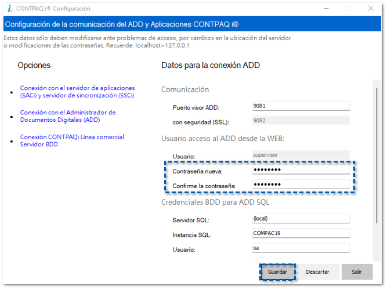Viewport: 391px width, 289px height.
Task: Click the Usuario acceso al ADD desde la WEB label
Action: click(x=223, y=138)
